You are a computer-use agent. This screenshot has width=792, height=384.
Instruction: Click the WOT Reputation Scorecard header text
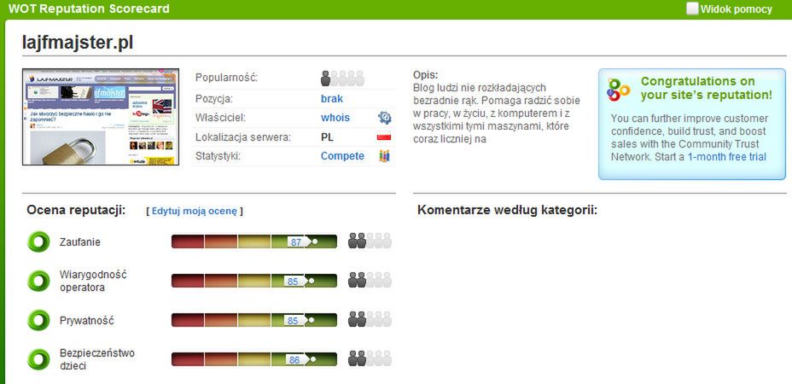tap(89, 9)
